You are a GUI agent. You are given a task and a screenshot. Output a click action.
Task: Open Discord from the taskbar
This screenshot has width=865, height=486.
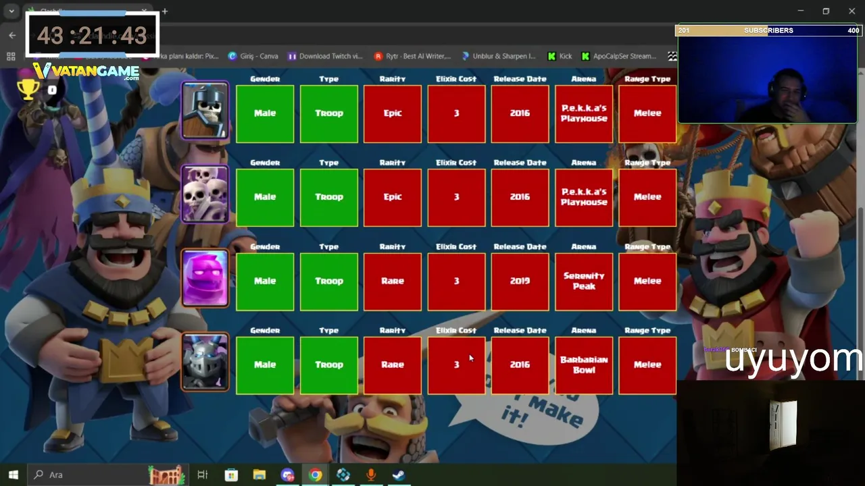(288, 475)
